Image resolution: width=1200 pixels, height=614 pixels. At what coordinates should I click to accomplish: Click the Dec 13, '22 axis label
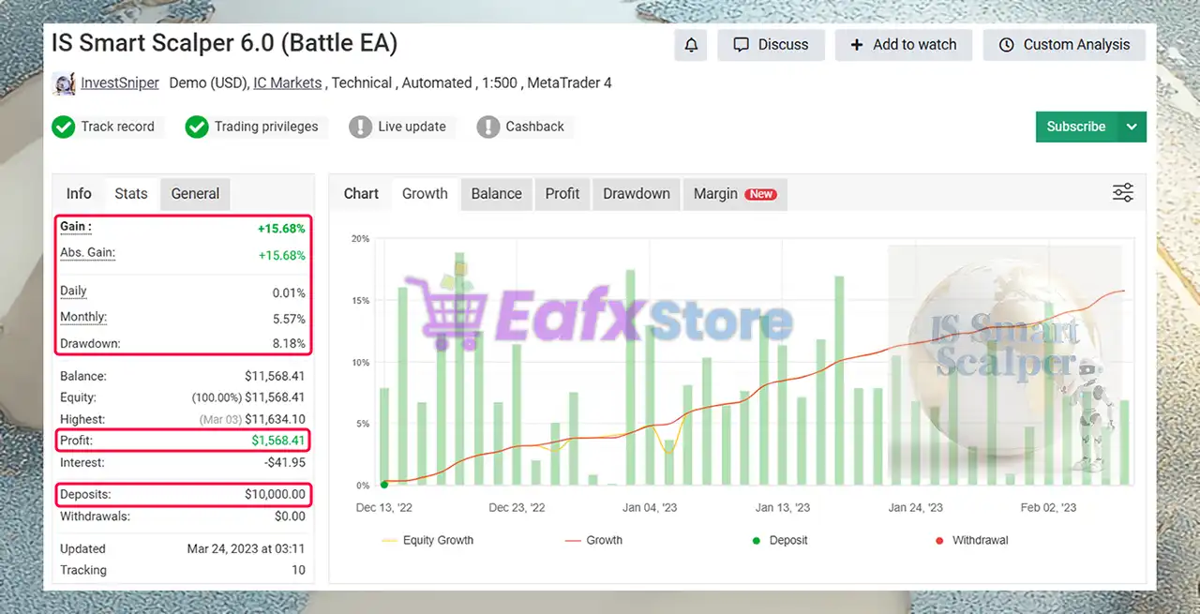click(x=384, y=507)
